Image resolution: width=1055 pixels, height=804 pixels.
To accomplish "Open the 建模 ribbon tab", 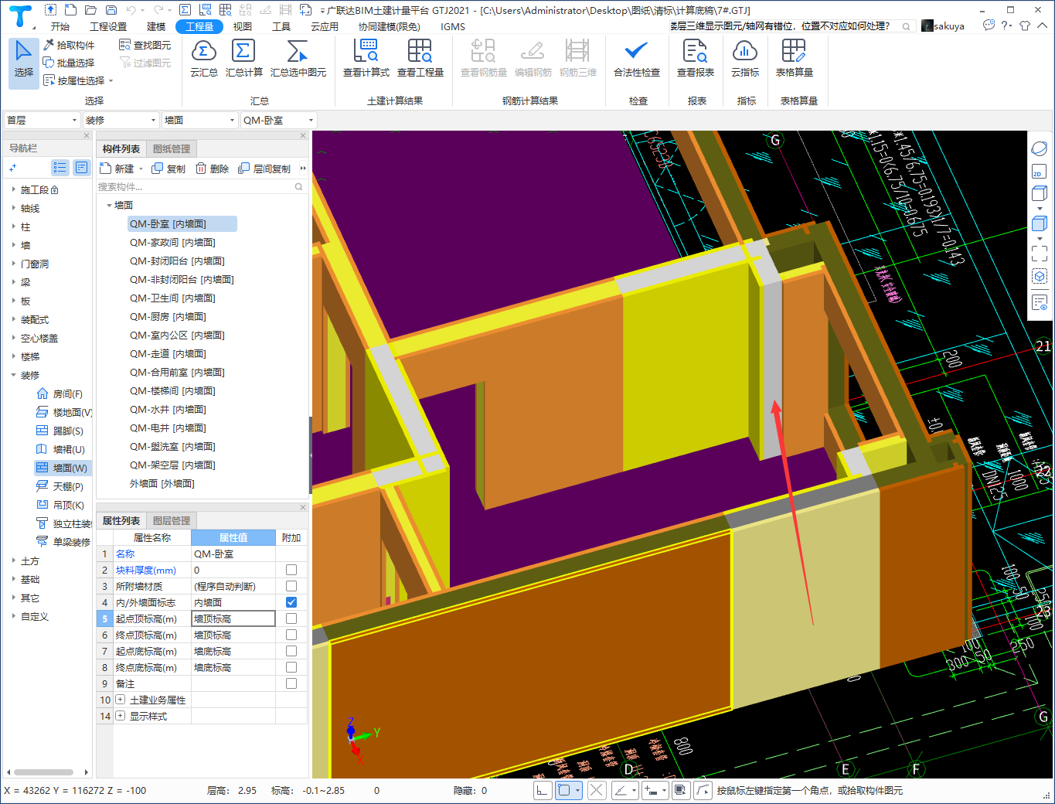I will [156, 26].
